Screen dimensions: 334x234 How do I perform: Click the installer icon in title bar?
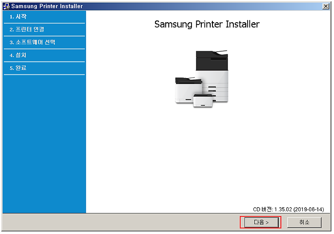tap(7, 6)
